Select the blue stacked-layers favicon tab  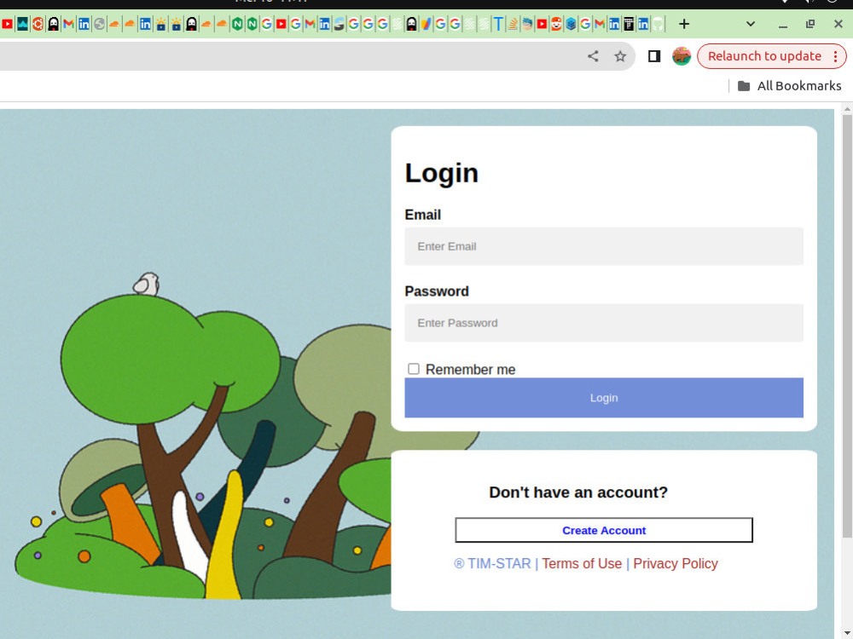pos(571,24)
